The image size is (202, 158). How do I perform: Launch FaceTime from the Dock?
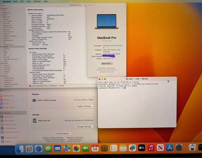86,148
